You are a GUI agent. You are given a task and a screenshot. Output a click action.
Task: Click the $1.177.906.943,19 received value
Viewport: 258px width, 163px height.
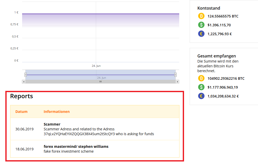coord(223,87)
